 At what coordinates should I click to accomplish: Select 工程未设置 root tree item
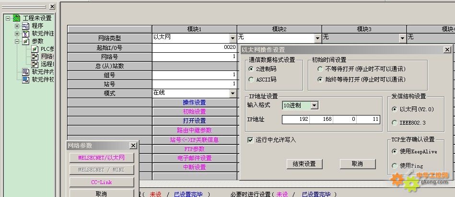[x=37, y=18]
